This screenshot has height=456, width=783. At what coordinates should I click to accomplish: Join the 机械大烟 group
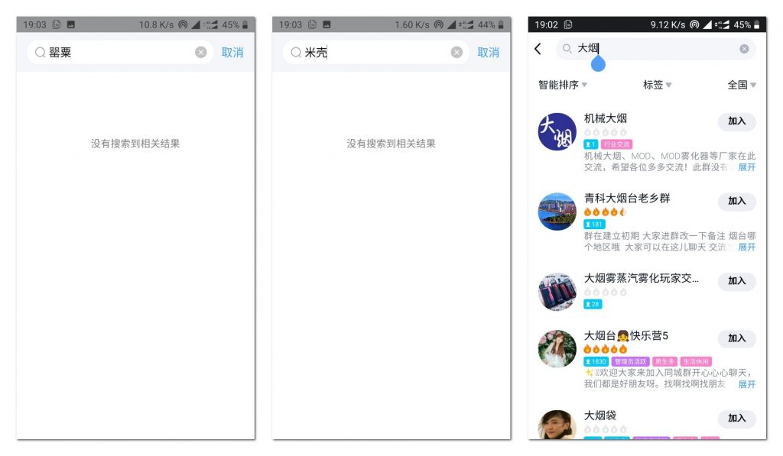(736, 121)
